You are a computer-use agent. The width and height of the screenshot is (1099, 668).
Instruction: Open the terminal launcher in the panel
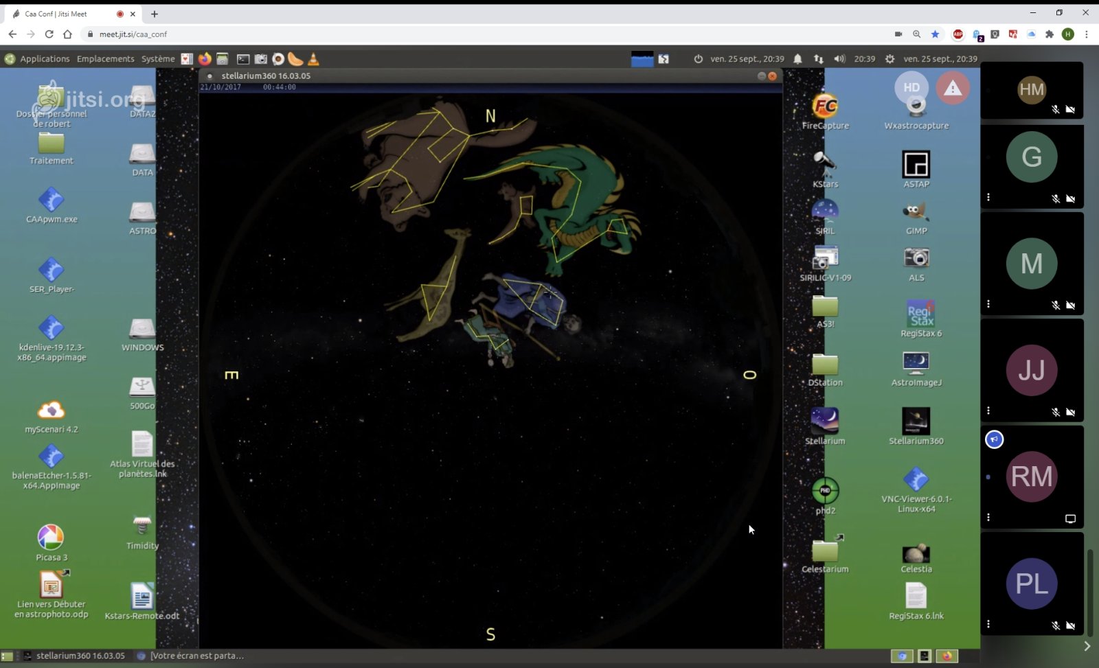243,59
